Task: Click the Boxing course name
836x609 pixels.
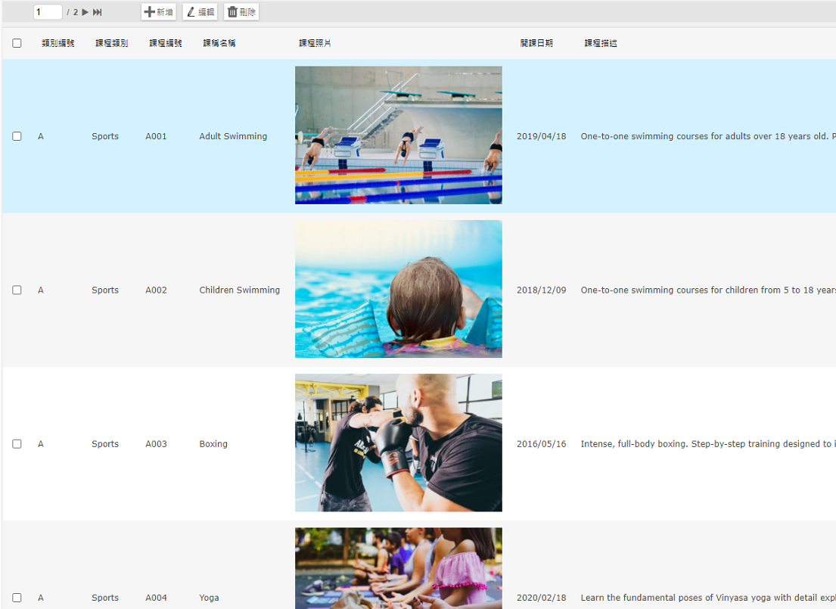Action: (x=213, y=443)
